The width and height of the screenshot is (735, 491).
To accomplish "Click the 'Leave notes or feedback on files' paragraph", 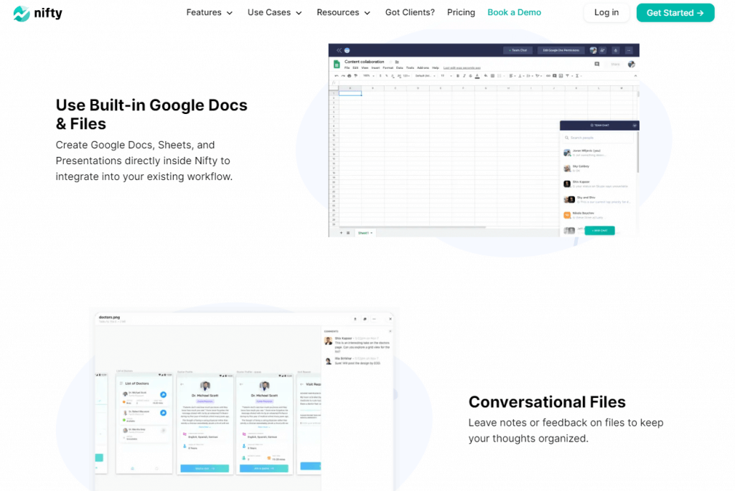I will coord(566,430).
